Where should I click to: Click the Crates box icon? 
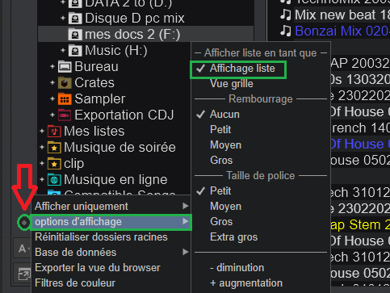coord(65,83)
